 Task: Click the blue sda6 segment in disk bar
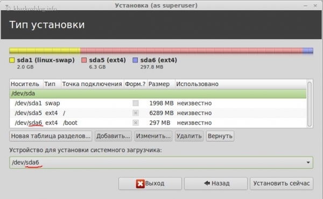point(308,51)
